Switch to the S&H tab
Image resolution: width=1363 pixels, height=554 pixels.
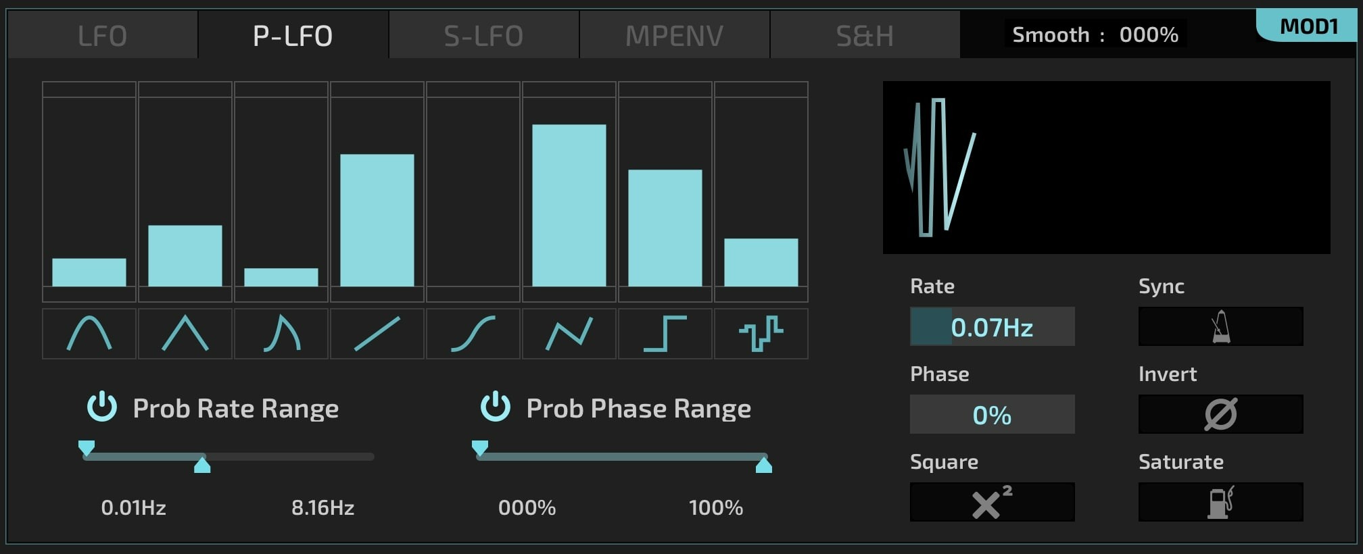[x=865, y=35]
